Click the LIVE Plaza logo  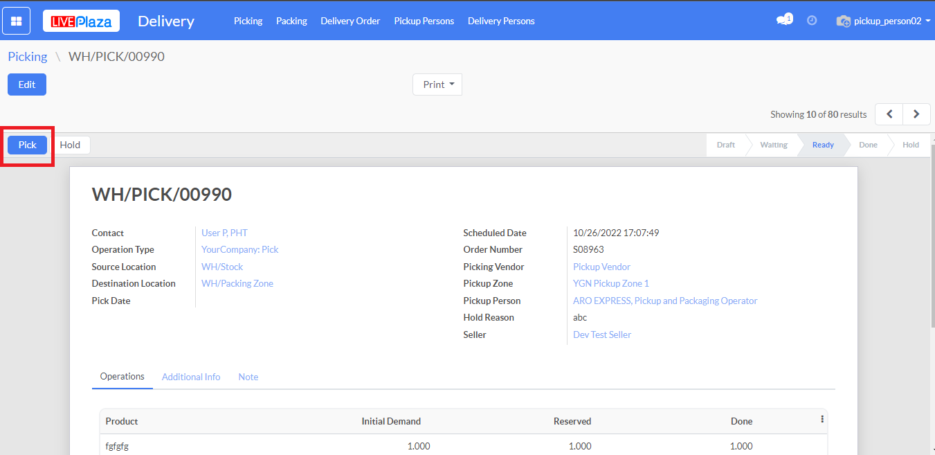[81, 21]
